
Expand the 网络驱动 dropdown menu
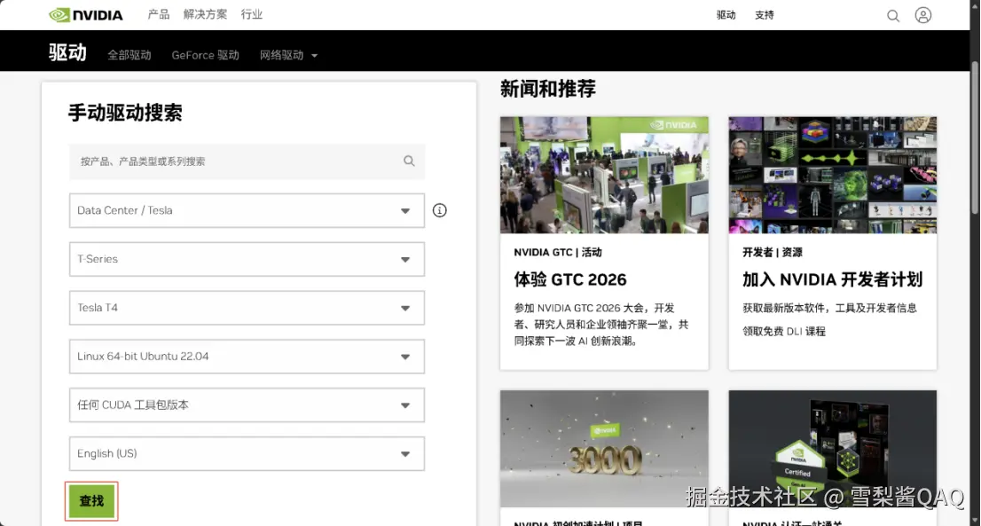[x=288, y=55]
